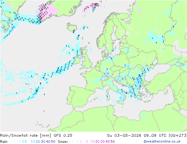Select the Snow 1 legend value
Viewport: 187px width, 144px height.
point(78,142)
